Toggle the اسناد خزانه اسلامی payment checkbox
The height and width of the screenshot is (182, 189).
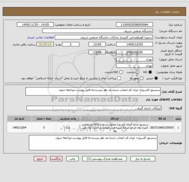pyautogui.click(x=119, y=78)
